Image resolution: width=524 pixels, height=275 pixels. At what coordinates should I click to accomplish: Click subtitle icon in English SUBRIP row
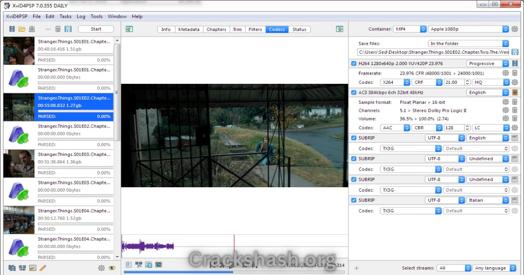515,138
